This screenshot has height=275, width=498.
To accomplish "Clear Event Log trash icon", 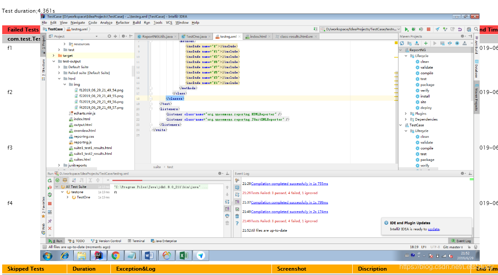I will pos(237,216).
